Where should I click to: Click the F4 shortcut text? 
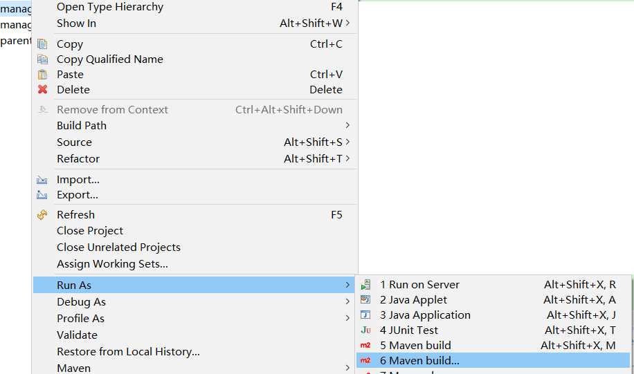tap(336, 7)
